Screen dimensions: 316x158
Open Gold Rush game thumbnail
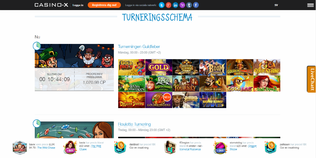213,84
